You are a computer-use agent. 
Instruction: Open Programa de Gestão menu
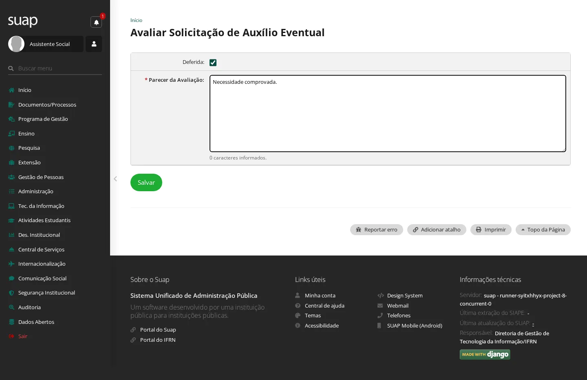[x=43, y=119]
